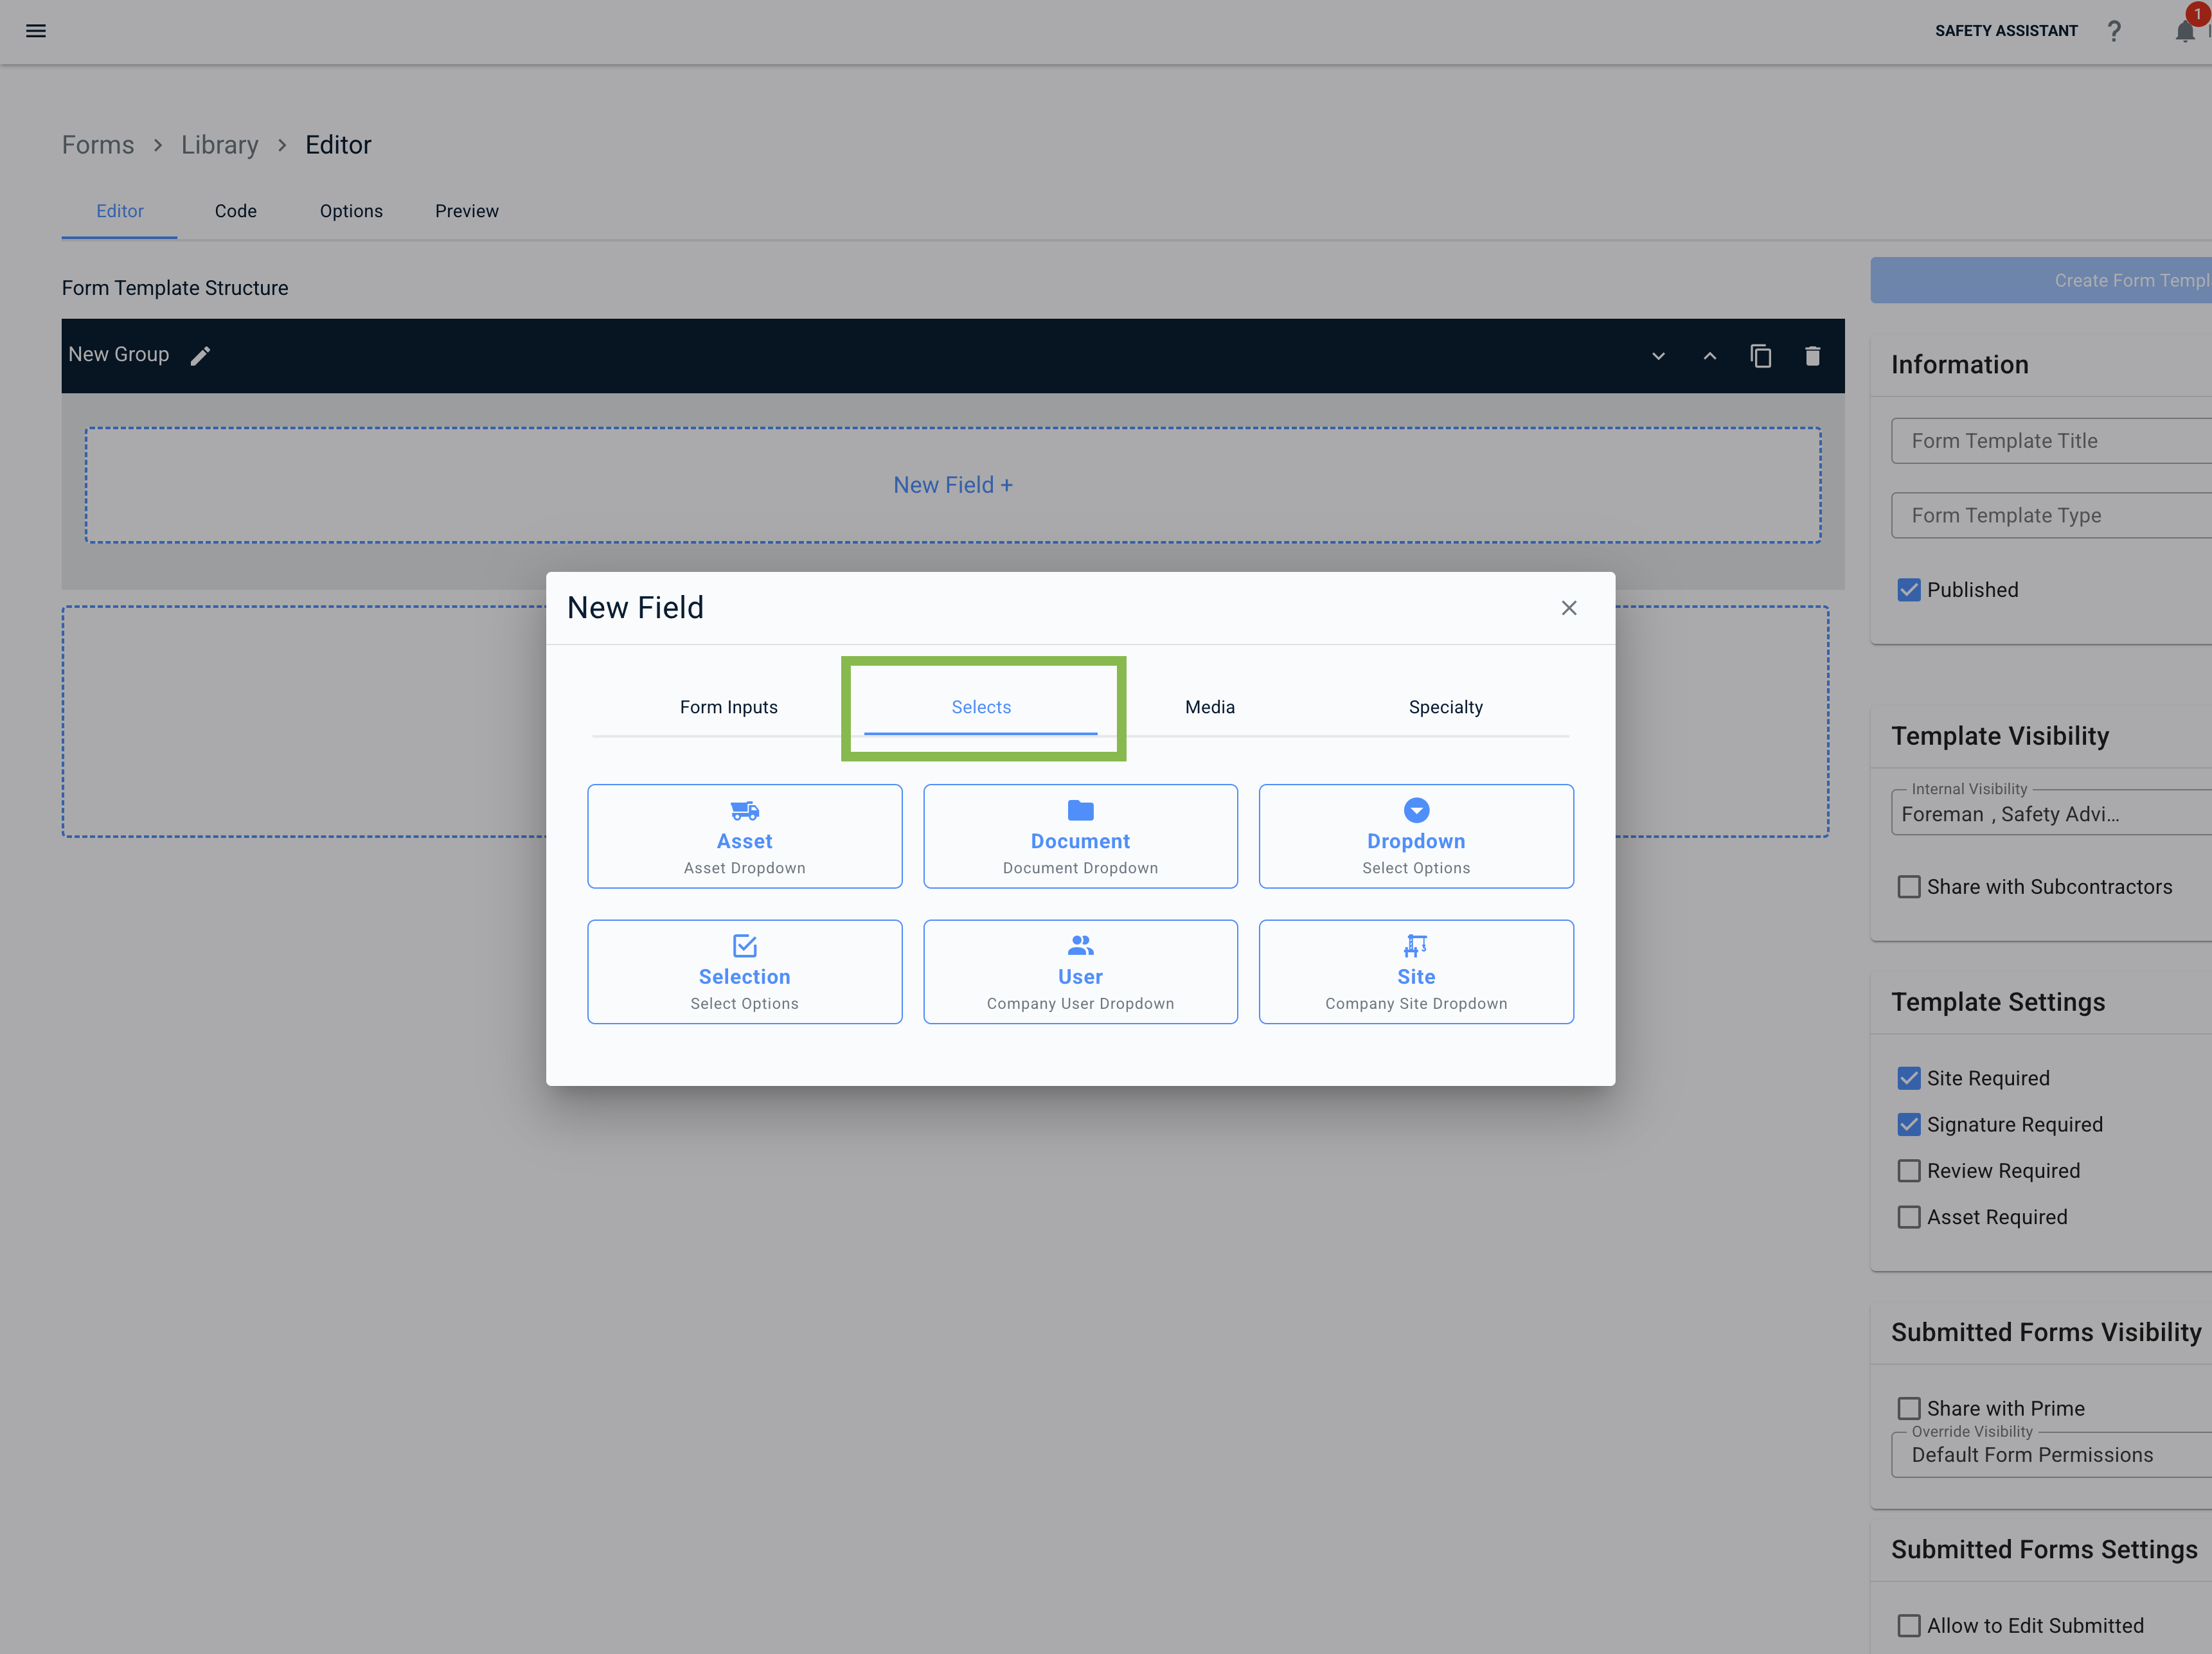Delete New Group using trash icon

click(1812, 356)
